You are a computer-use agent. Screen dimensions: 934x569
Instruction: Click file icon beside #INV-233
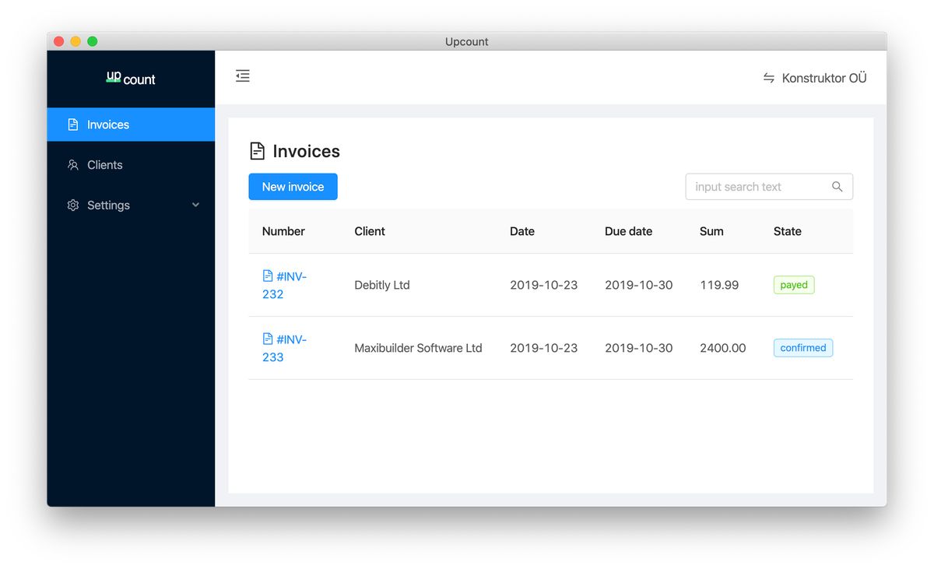(x=268, y=339)
